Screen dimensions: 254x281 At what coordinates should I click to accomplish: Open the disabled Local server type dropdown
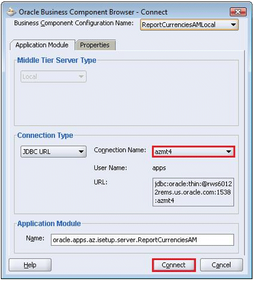pyautogui.click(x=54, y=77)
